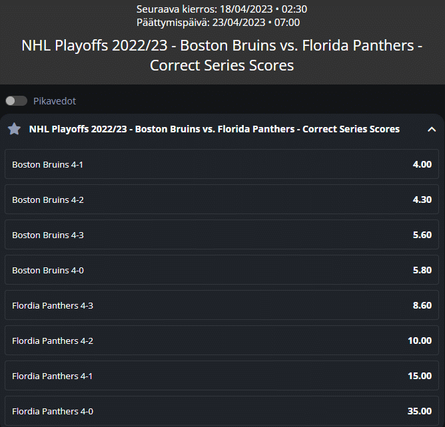This screenshot has height=427, width=445.
Task: Collapse the Correct Series Scores section chevron
Action: (x=432, y=130)
